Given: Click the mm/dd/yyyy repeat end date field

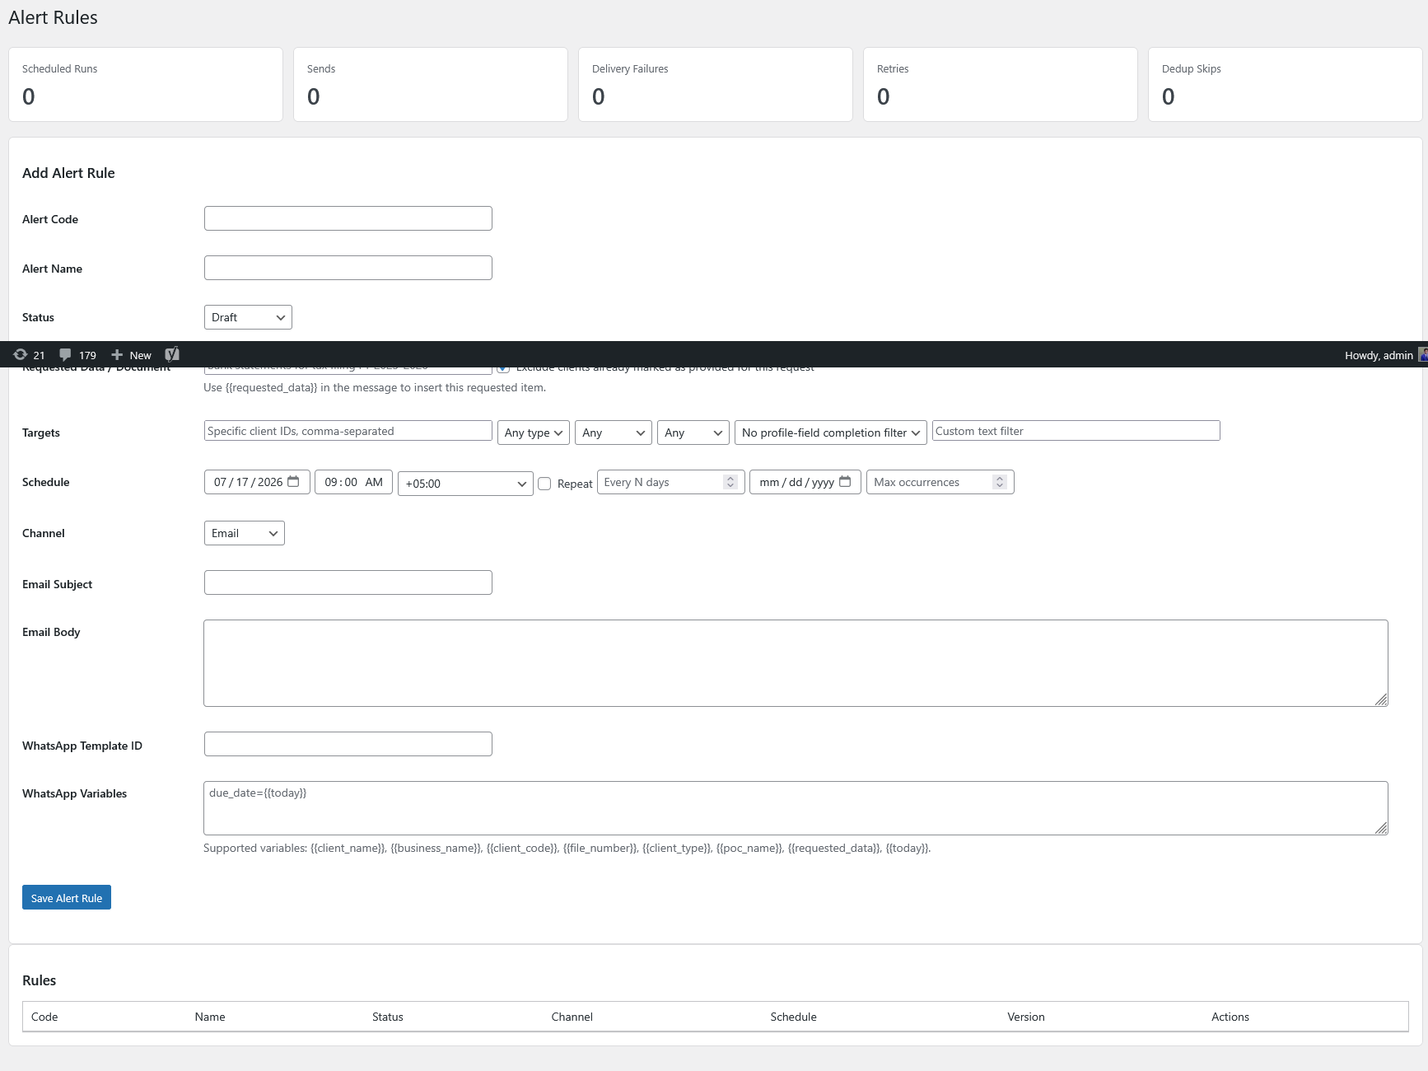Looking at the screenshot, I should click(805, 482).
